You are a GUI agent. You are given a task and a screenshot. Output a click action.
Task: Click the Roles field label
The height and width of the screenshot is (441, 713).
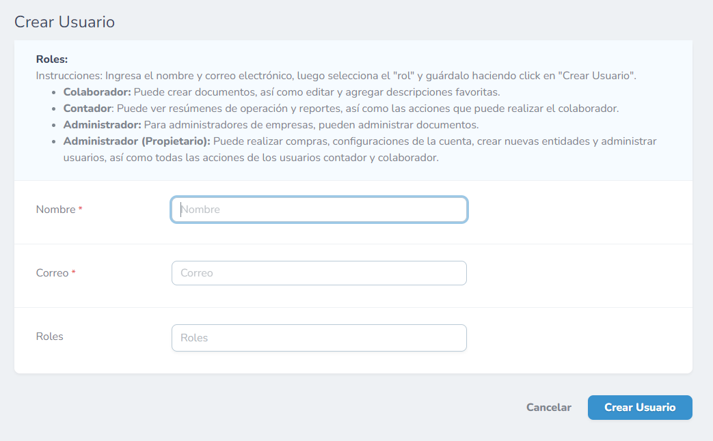pyautogui.click(x=49, y=336)
